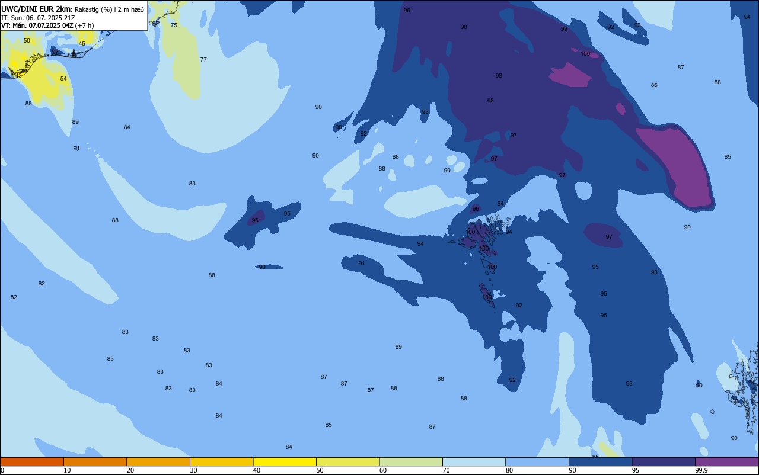This screenshot has width=759, height=475.
Task: Click the legend tick label '60'
Action: point(383,470)
